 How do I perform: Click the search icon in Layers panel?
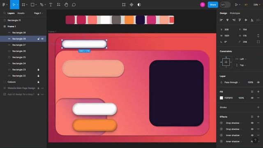[x=5, y=13]
